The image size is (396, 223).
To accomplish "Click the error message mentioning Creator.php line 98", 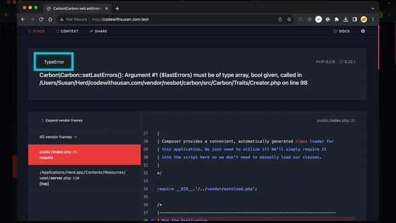I will 173,79.
